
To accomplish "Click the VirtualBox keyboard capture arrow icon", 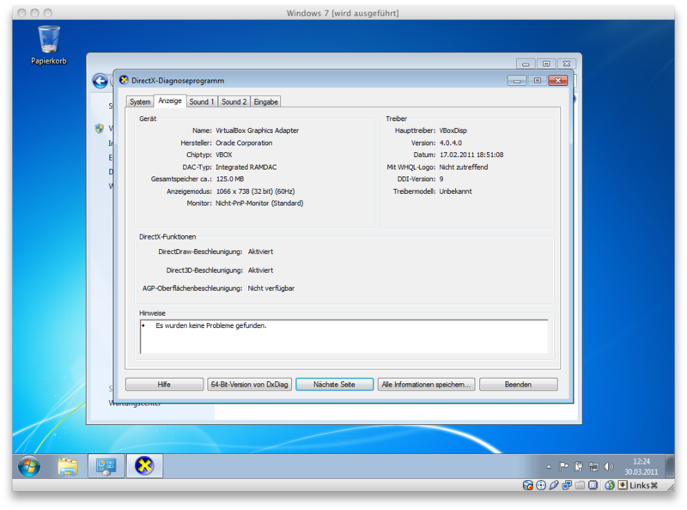I will pos(623,485).
